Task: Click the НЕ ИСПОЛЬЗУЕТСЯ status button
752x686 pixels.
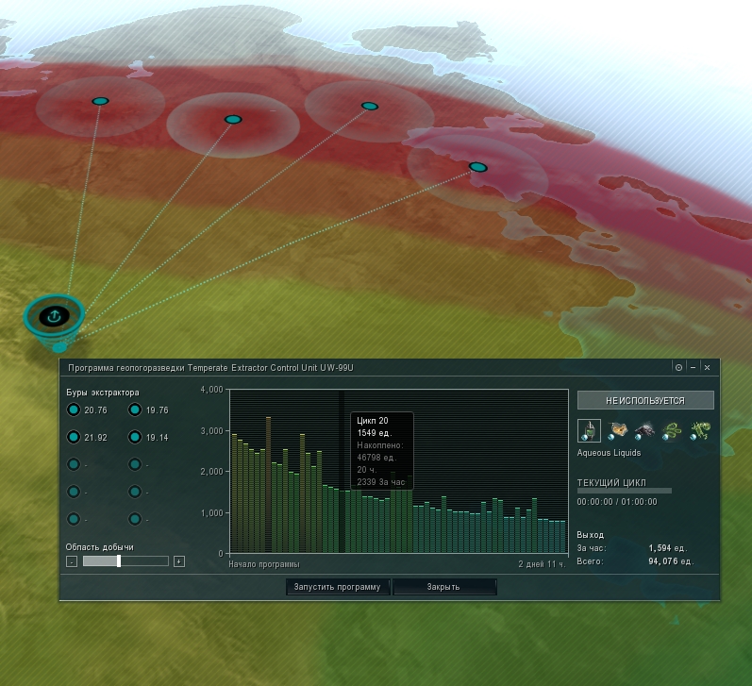Action: (645, 401)
